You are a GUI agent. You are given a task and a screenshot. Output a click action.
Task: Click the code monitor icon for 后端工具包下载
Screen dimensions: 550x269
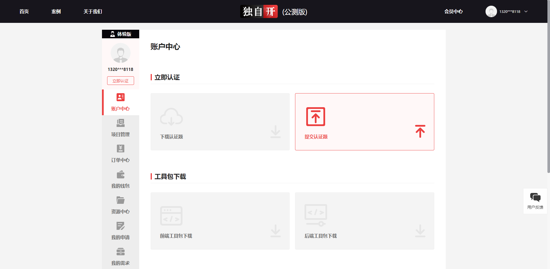point(316,216)
